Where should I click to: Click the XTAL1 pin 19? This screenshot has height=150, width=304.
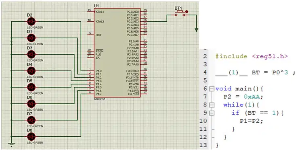click(90, 11)
